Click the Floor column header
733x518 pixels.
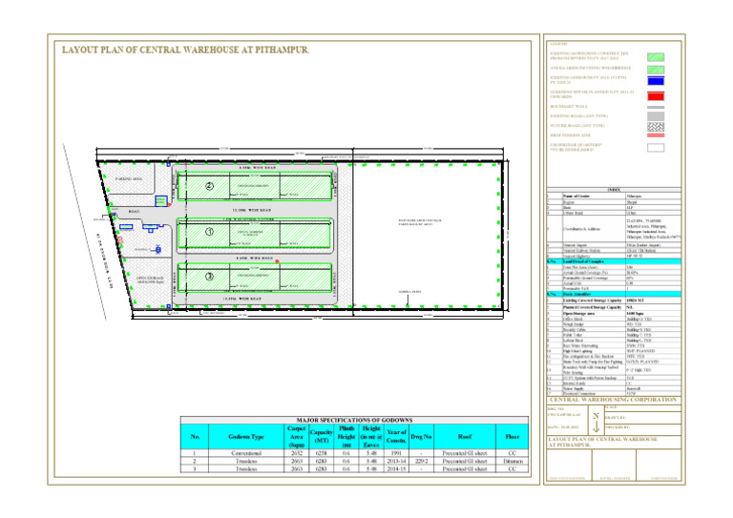point(513,437)
